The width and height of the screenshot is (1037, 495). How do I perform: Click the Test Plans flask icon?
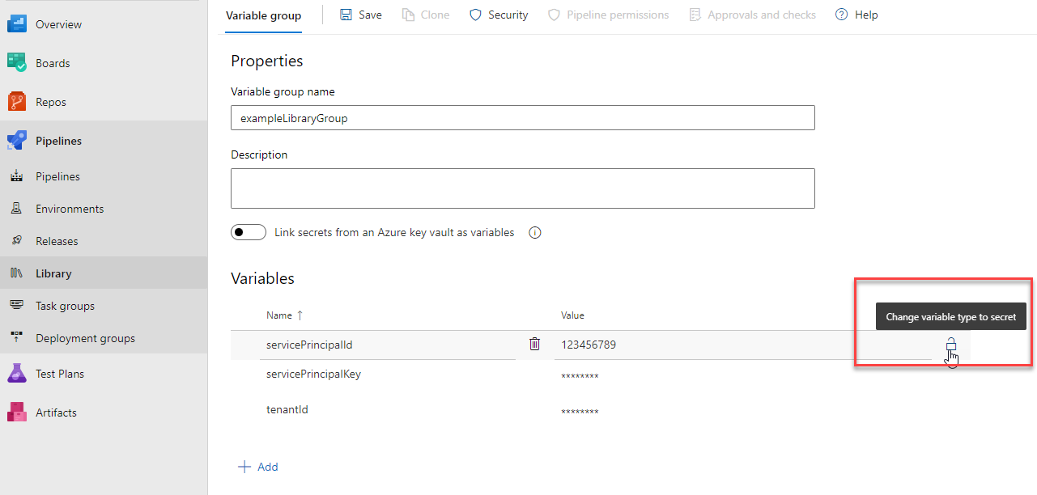17,374
